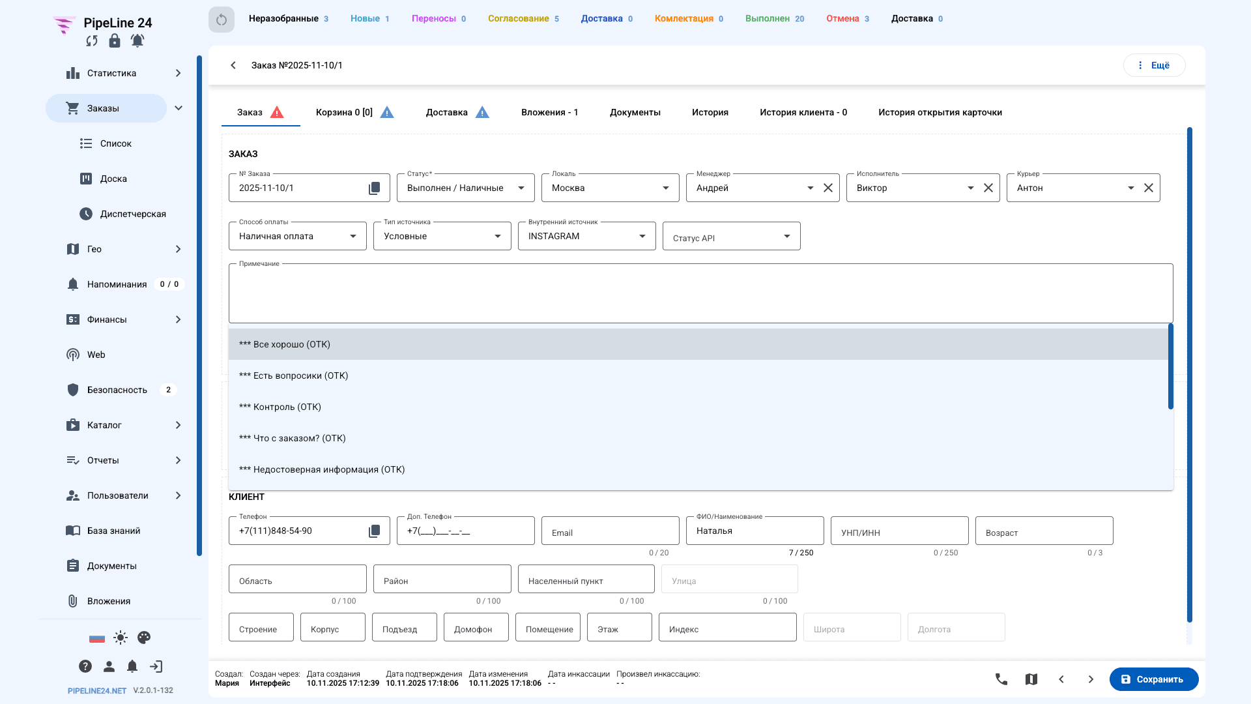Open the map icon in the bottom bar
The image size is (1251, 704).
tap(1031, 679)
